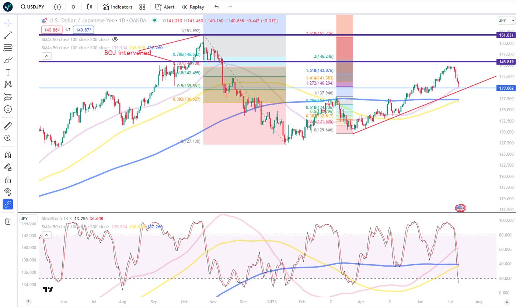This screenshot has width=516, height=307.
Task: Choose the brush drawing tool
Action: [8, 60]
